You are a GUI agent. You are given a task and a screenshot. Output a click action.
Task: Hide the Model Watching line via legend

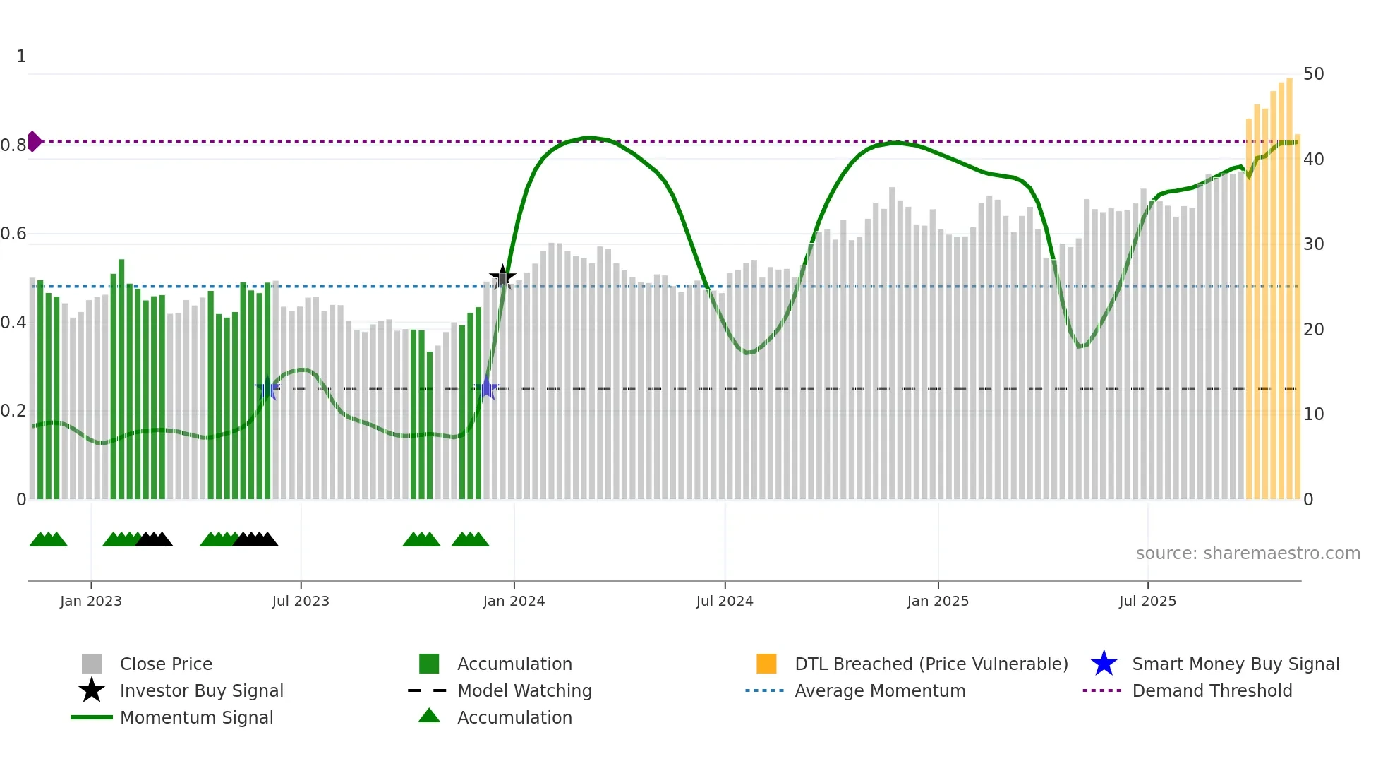[524, 690]
